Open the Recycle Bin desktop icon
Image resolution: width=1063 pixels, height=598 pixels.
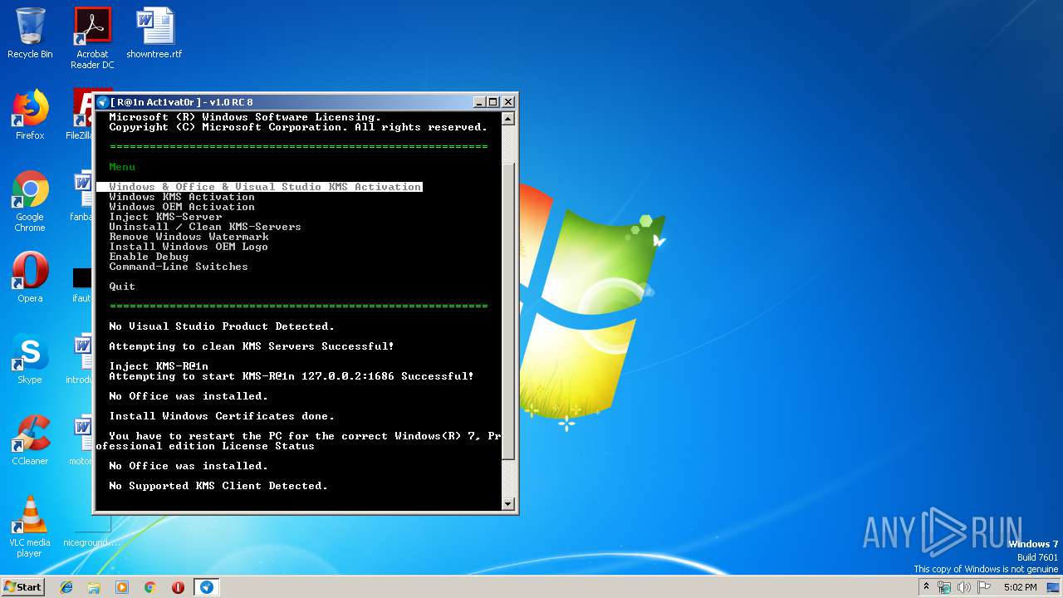coord(30,33)
